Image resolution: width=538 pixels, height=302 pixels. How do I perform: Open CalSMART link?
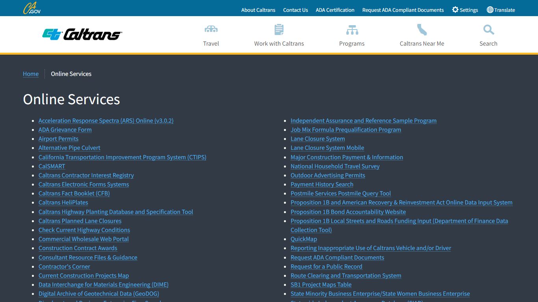pos(52,166)
